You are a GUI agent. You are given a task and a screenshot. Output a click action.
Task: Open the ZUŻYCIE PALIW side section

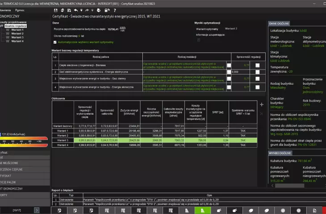[25, 182]
